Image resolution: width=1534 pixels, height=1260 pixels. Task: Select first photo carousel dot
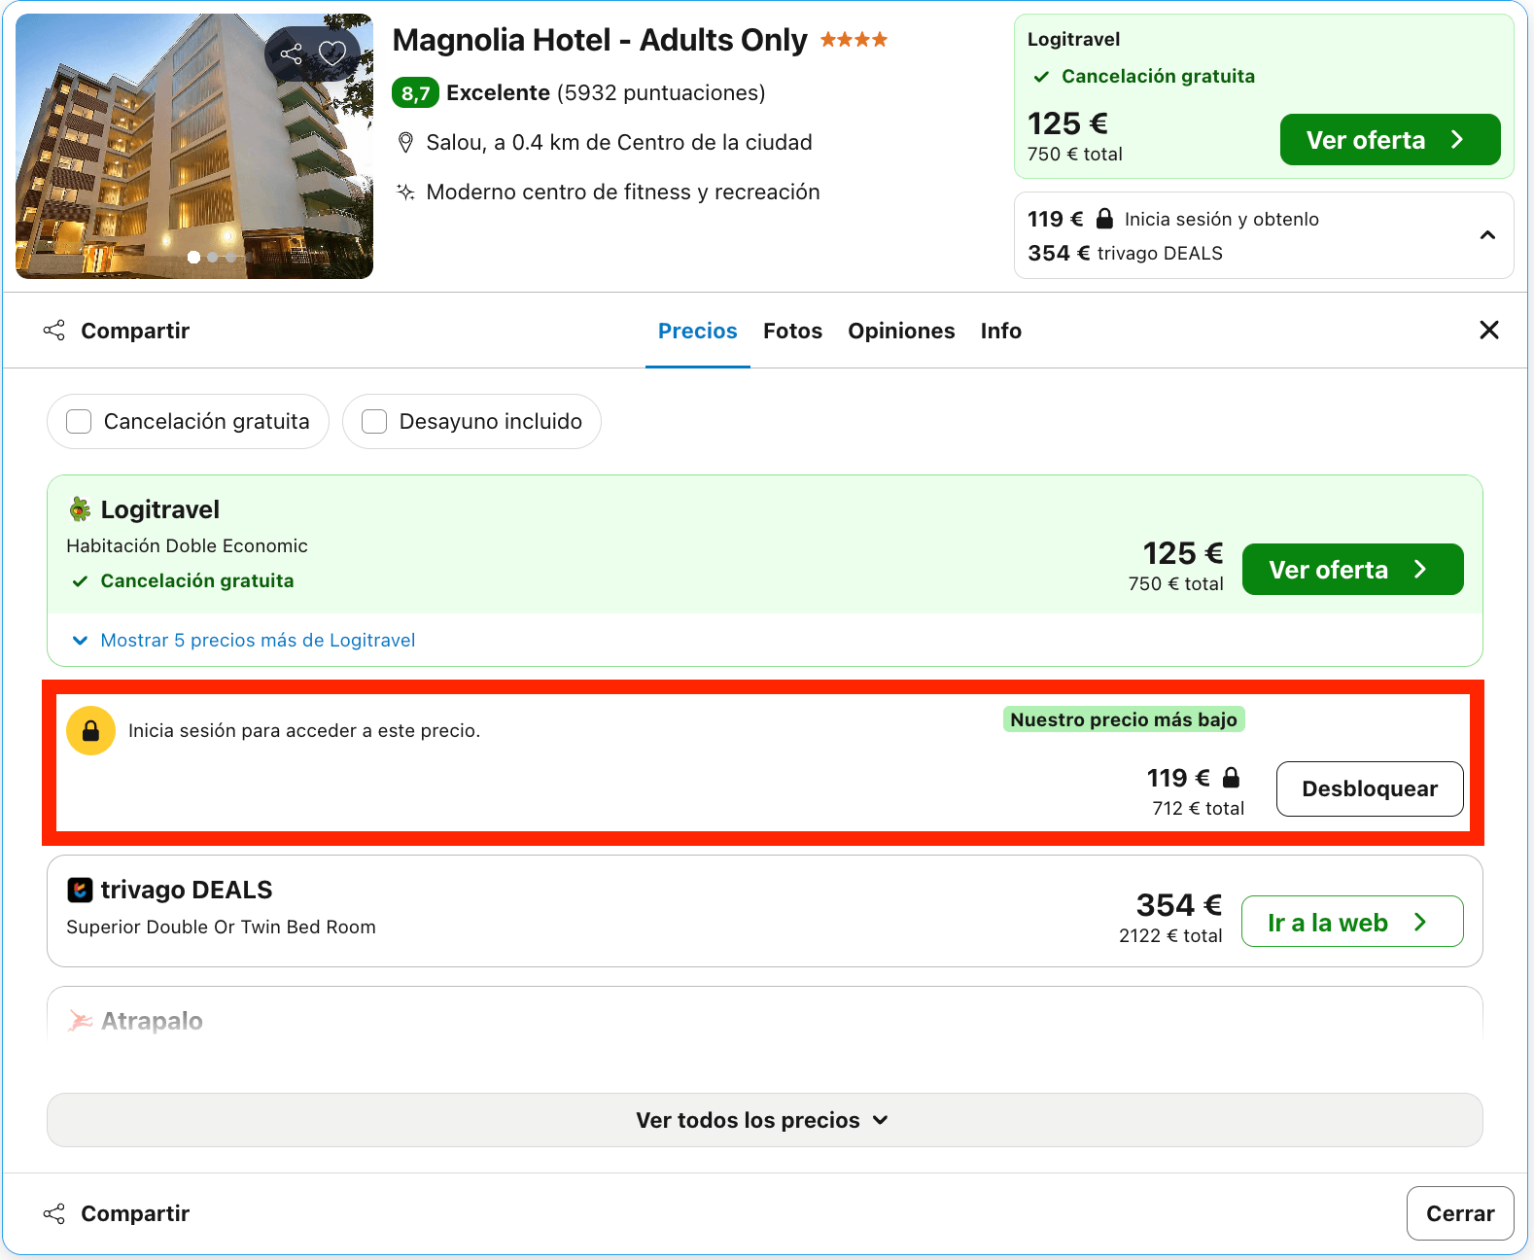193,258
